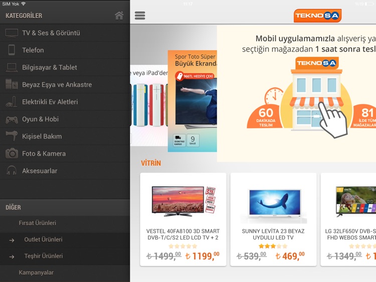
Task: Tap the 60 Dakikada Teslim badge
Action: (266, 117)
